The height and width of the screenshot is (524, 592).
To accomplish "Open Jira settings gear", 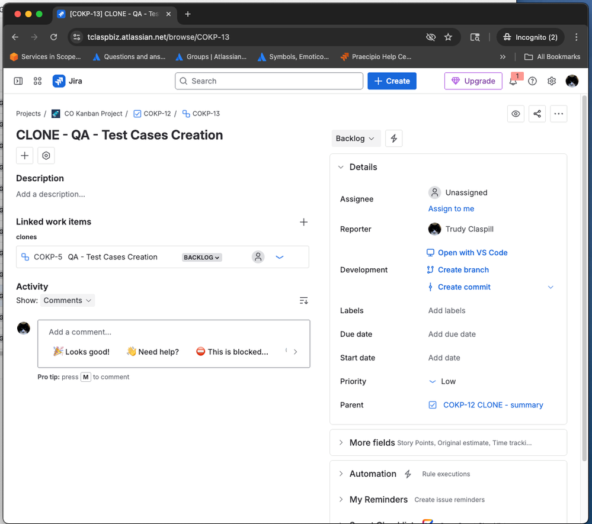I will pyautogui.click(x=551, y=81).
